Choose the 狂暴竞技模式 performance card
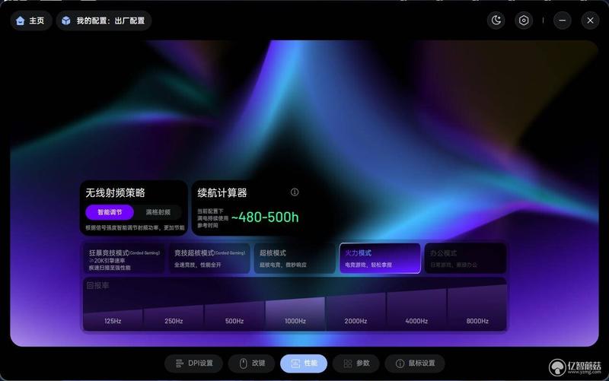The image size is (609, 381). [x=124, y=259]
